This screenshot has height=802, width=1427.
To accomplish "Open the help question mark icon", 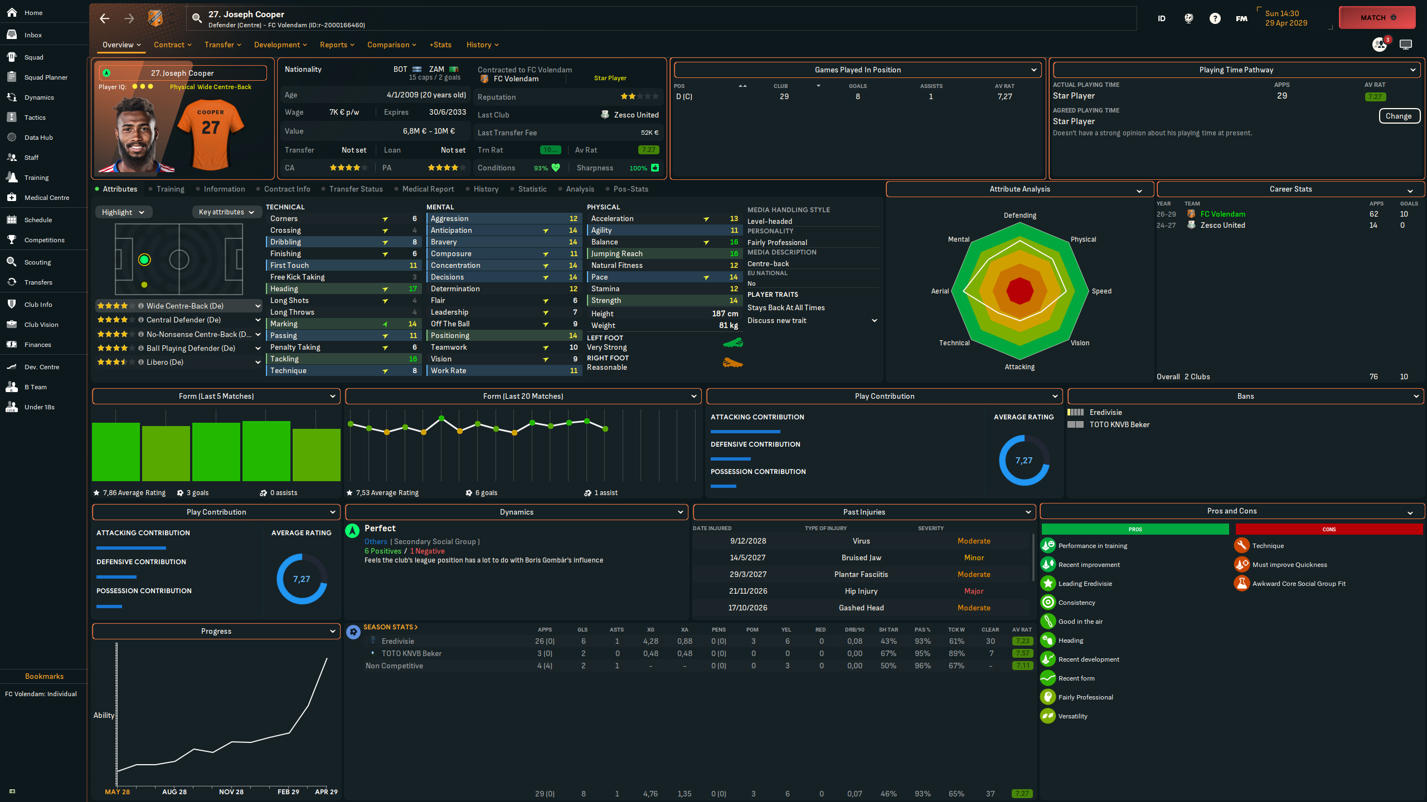I will coord(1215,18).
